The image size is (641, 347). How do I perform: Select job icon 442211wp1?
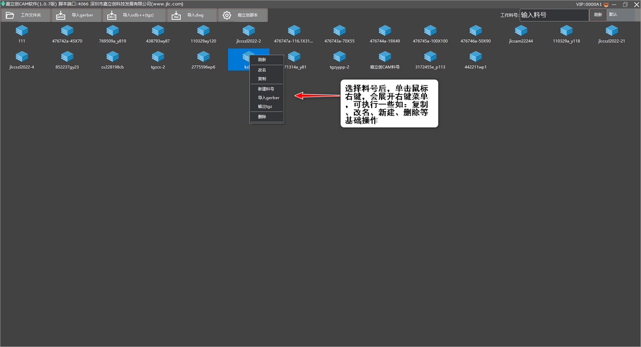point(475,60)
